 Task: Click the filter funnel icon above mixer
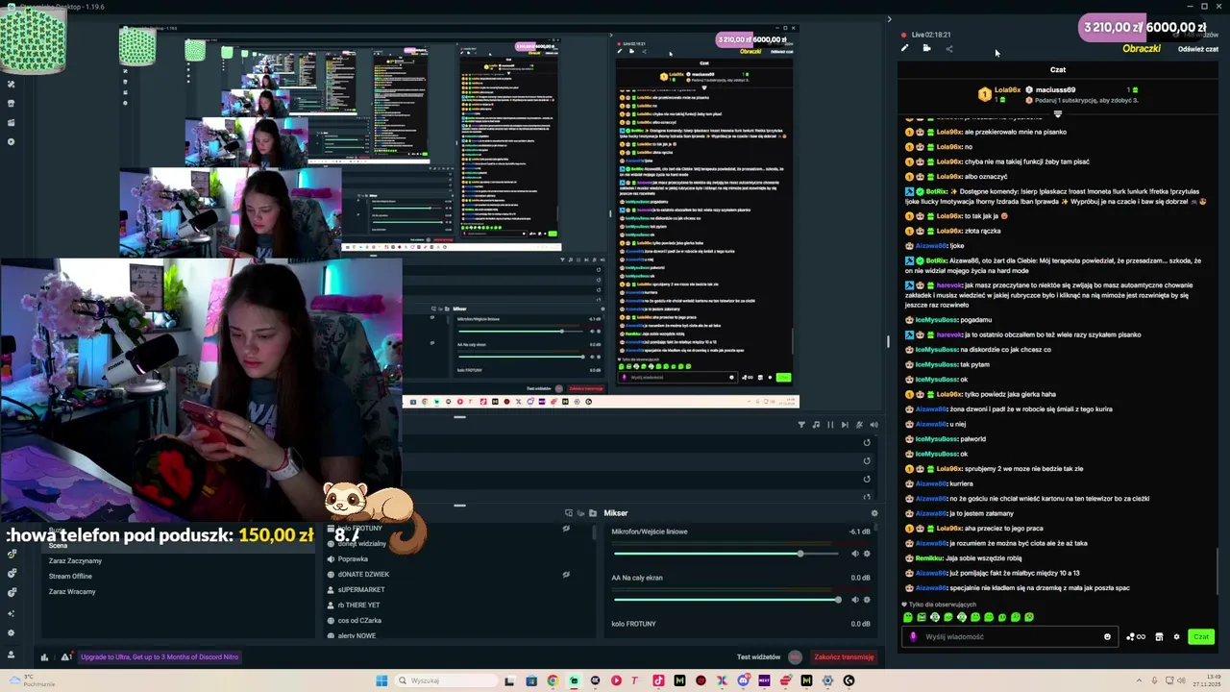(801, 425)
